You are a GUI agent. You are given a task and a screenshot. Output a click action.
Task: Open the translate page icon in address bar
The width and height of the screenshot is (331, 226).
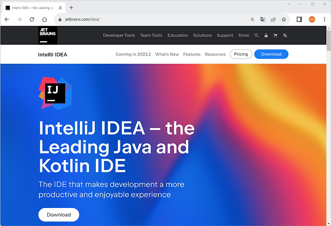(x=263, y=19)
